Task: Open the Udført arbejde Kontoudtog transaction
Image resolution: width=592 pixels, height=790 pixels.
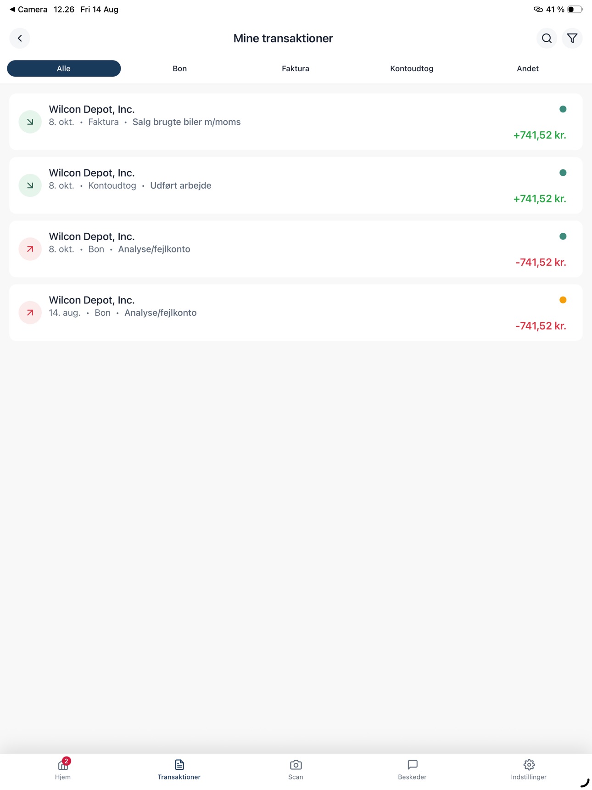Action: 296,185
